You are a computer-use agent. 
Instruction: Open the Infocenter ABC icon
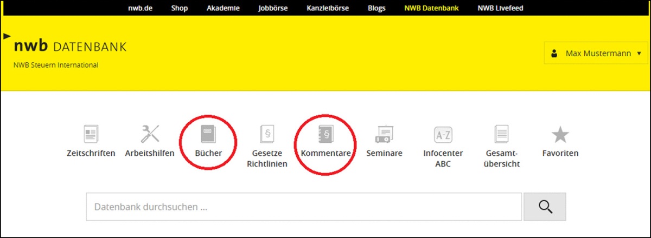(x=443, y=134)
